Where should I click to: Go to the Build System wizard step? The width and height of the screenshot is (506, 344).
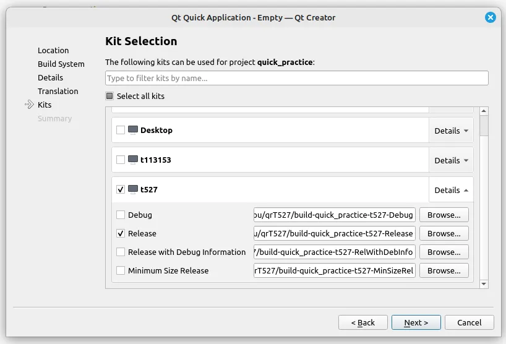point(61,64)
